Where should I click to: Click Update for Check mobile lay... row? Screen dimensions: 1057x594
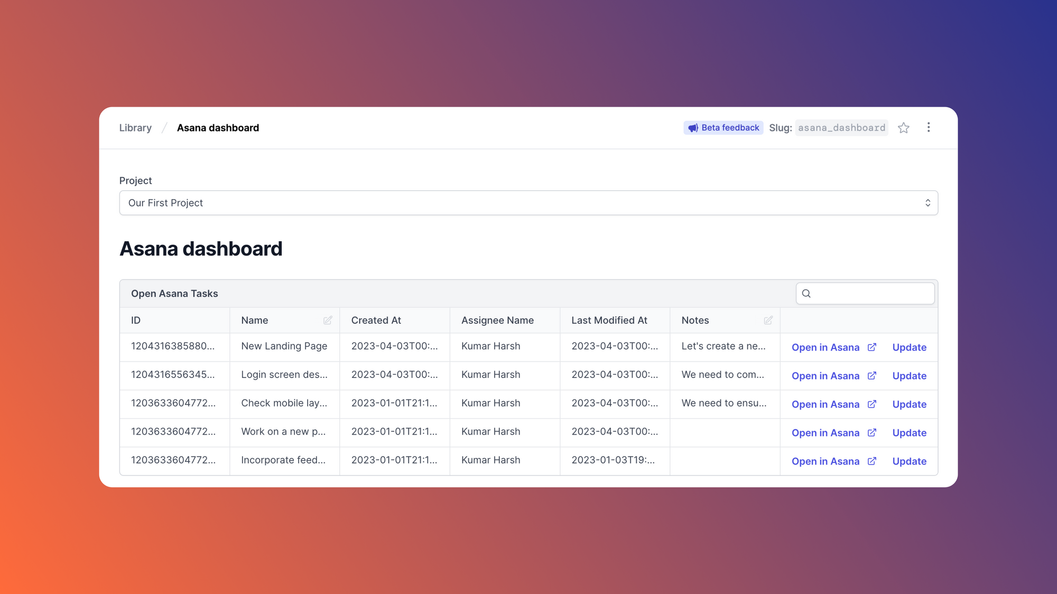(x=909, y=404)
